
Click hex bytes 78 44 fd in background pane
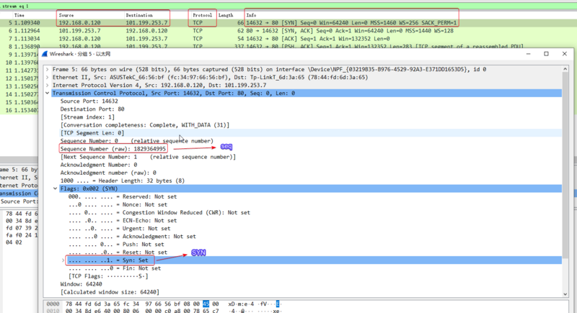coord(22,214)
